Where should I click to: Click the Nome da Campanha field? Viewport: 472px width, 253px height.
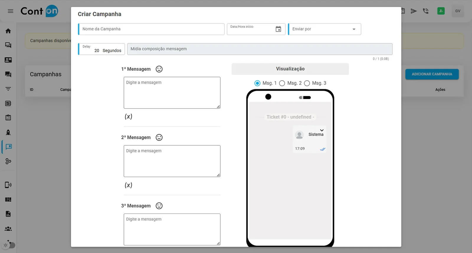point(151,29)
